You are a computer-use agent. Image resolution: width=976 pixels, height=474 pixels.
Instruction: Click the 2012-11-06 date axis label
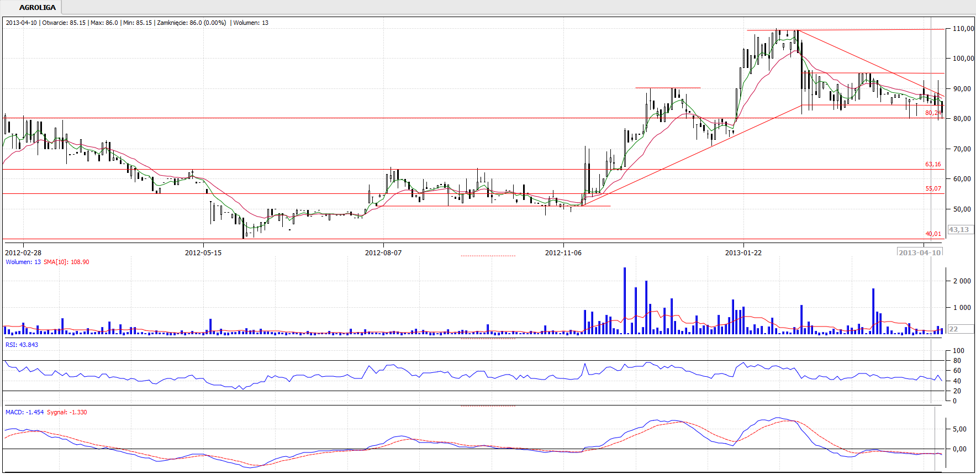563,253
